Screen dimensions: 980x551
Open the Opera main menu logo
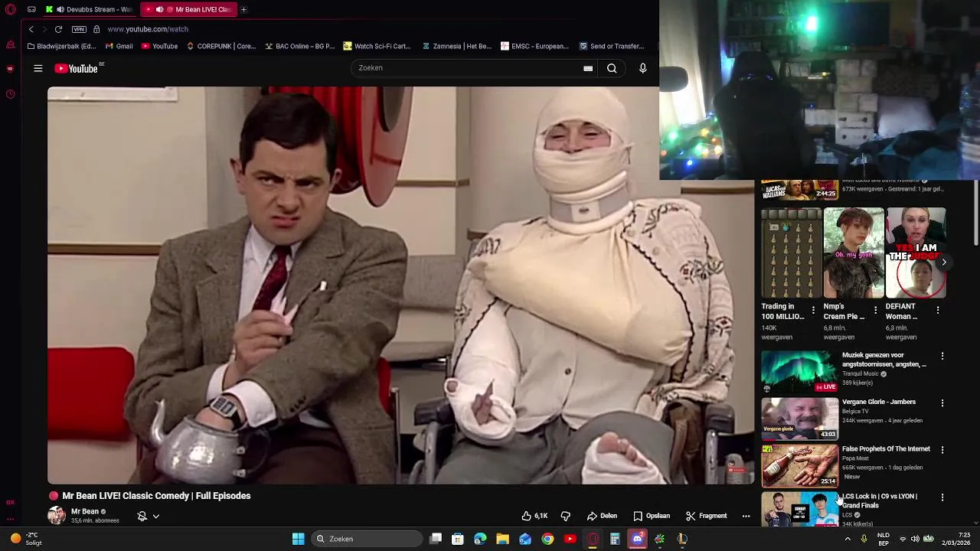click(x=10, y=9)
